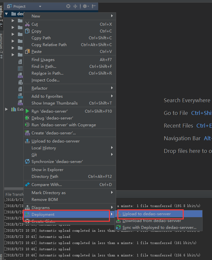
Task: Click the Debug 'dedao-server' bug icon
Action: click(28, 118)
